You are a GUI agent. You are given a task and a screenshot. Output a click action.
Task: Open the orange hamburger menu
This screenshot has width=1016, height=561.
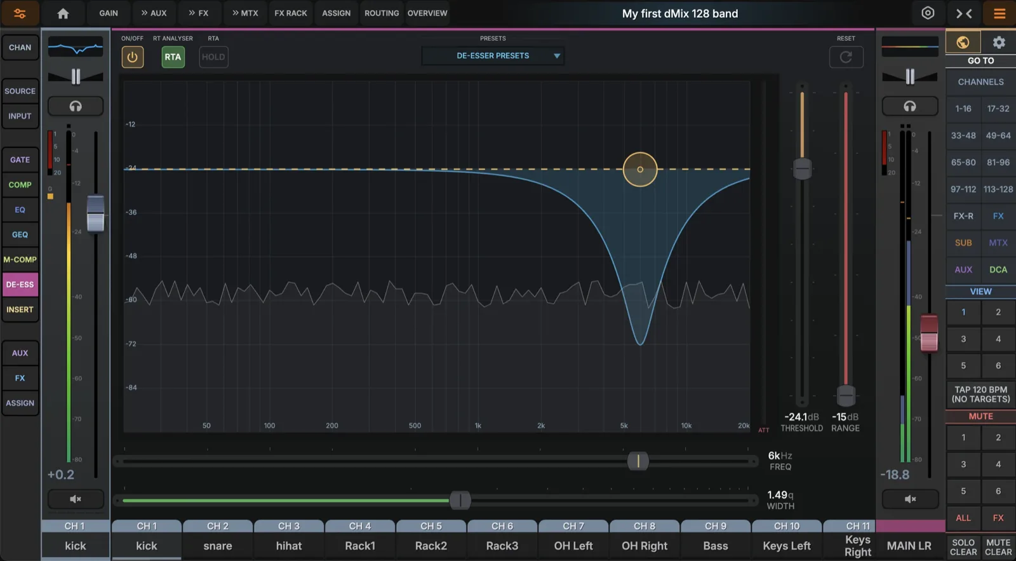pyautogui.click(x=999, y=13)
